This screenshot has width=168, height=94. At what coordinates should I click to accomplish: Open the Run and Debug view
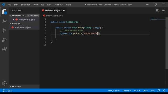click(x=4, y=40)
